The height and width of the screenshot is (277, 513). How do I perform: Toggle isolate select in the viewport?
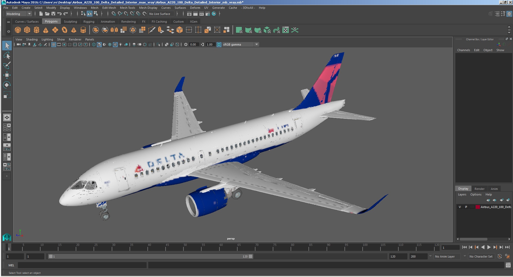click(x=158, y=44)
